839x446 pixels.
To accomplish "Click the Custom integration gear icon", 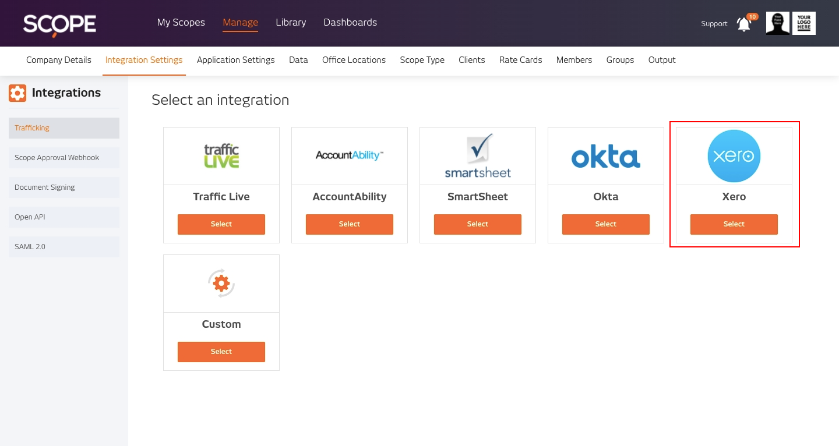I will coord(221,284).
